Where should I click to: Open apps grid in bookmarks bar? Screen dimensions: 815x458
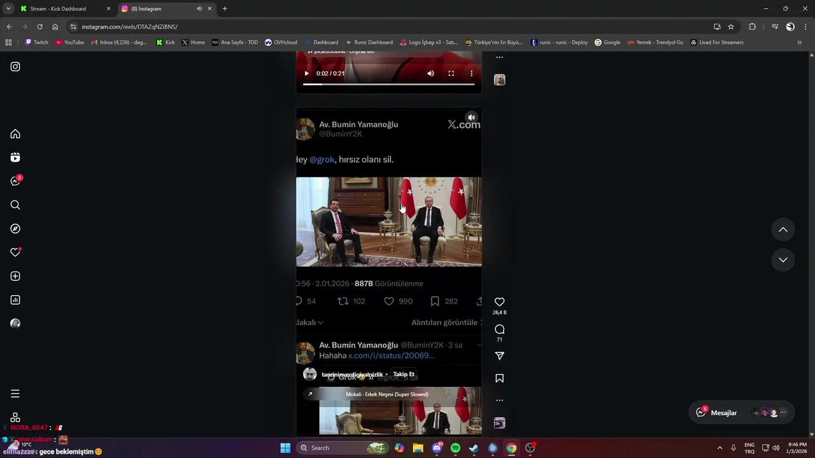click(x=8, y=43)
